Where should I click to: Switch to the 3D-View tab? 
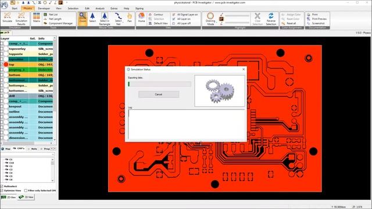[x=26, y=197]
